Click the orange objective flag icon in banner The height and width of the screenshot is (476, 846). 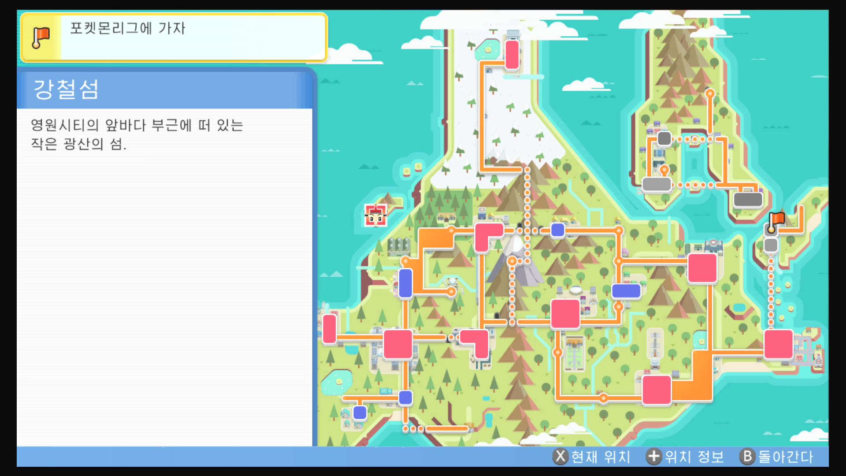tap(41, 37)
